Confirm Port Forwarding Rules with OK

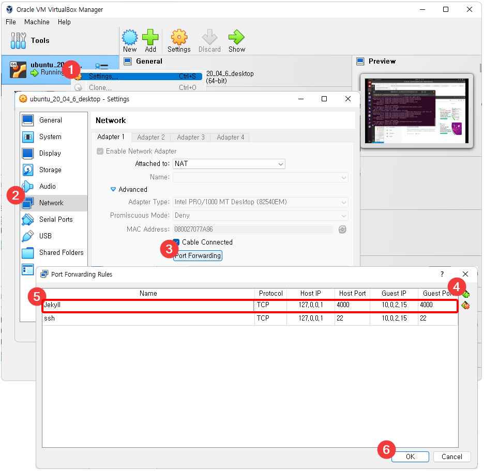[x=410, y=457]
